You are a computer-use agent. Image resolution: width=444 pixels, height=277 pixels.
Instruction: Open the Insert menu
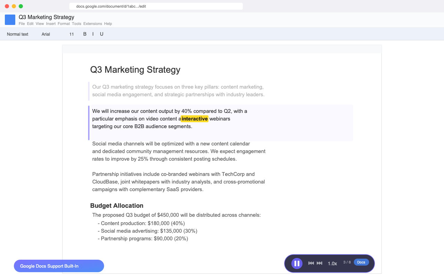(51, 24)
